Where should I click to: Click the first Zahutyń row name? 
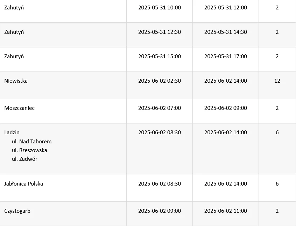click(x=14, y=7)
